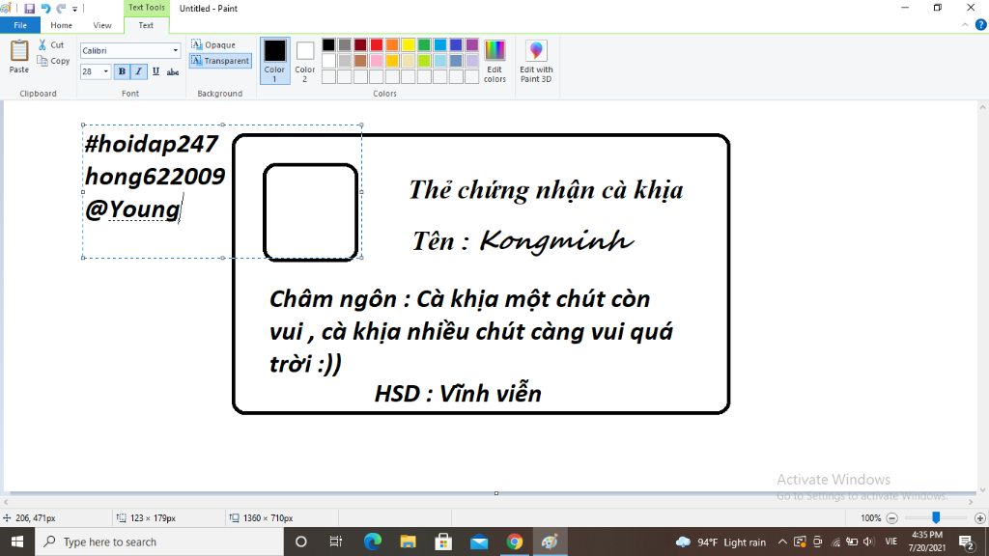
Task: Open Mail app from taskbar
Action: (479, 542)
